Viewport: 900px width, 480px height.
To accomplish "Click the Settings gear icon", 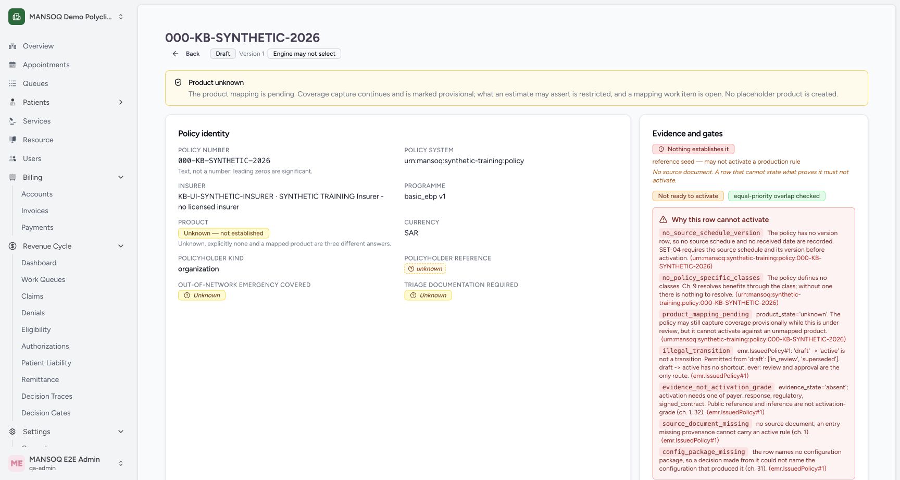I will [x=12, y=432].
